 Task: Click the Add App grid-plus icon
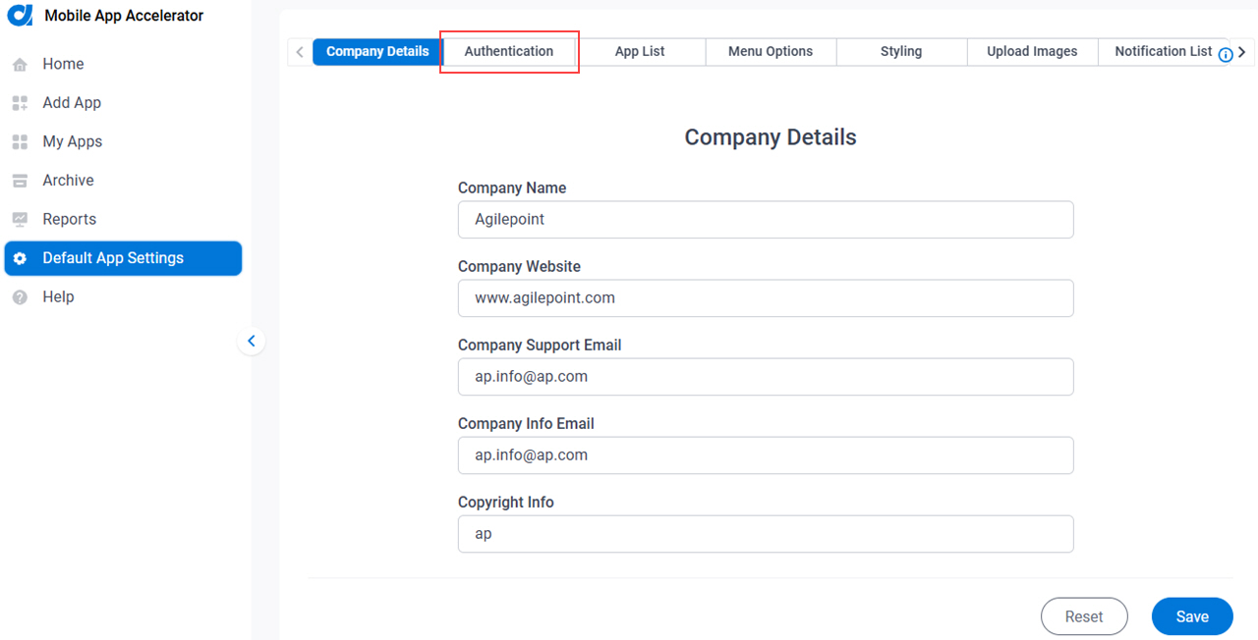tap(20, 103)
